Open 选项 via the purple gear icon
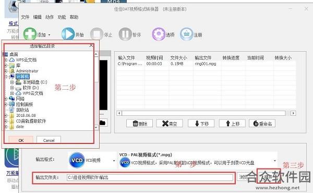Screen dimensions: 313x193 pos(159,34)
